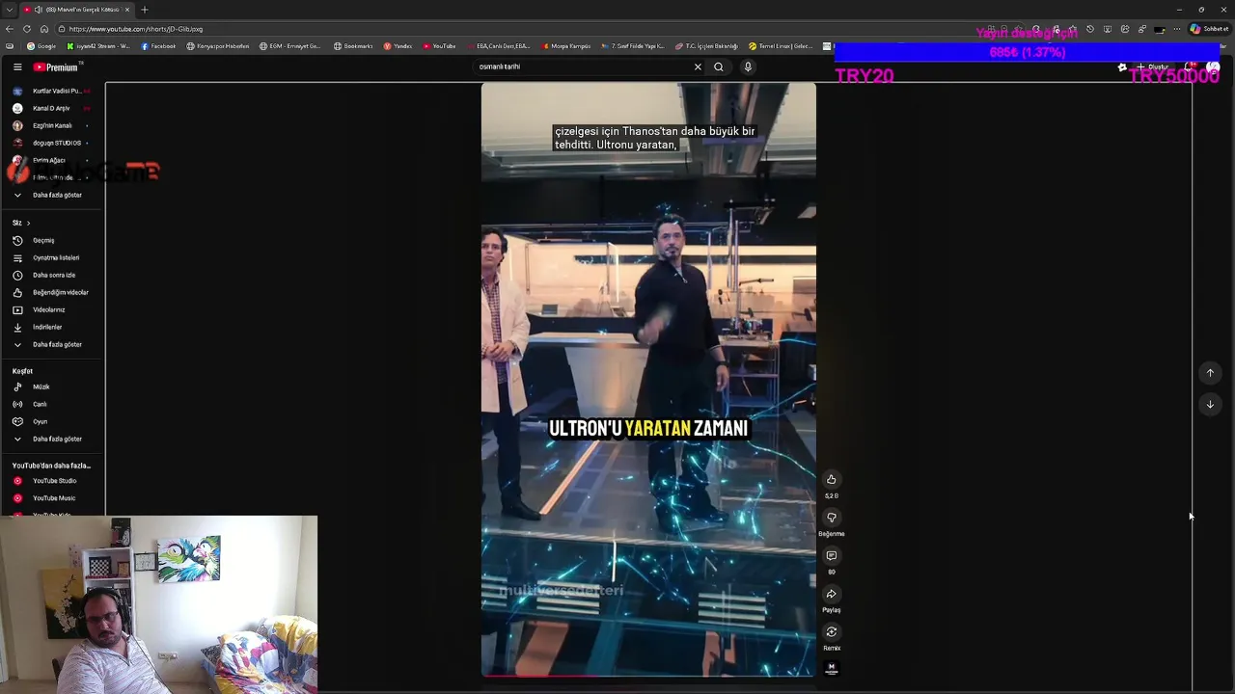The image size is (1235, 694).
Task: Open the EBA Canlı Ders bookmark
Action: click(x=498, y=46)
